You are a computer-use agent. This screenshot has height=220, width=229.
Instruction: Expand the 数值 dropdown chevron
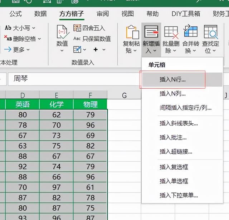[x=62, y=51]
